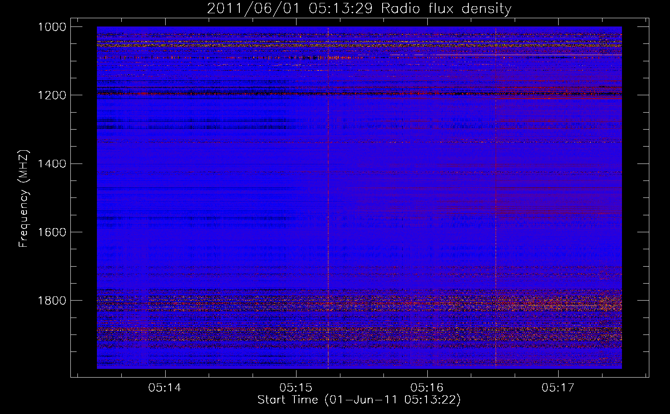The image size is (670, 414).
Task: Select the 05:15 time axis label
Action: [x=296, y=388]
